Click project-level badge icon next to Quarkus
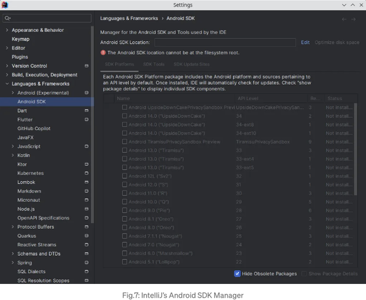 tap(86, 236)
